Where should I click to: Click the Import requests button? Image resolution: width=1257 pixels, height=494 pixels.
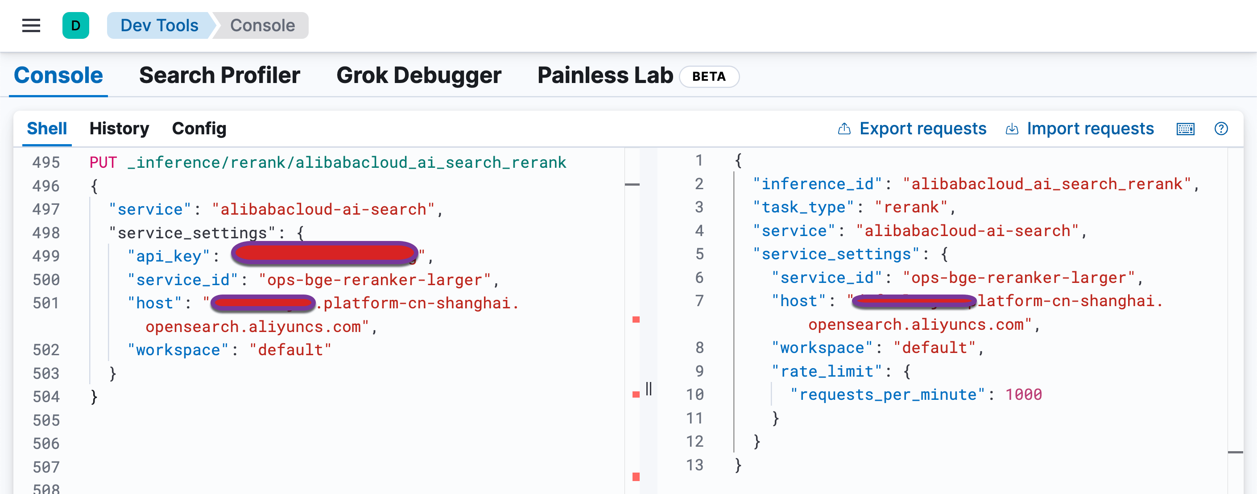tap(1080, 129)
